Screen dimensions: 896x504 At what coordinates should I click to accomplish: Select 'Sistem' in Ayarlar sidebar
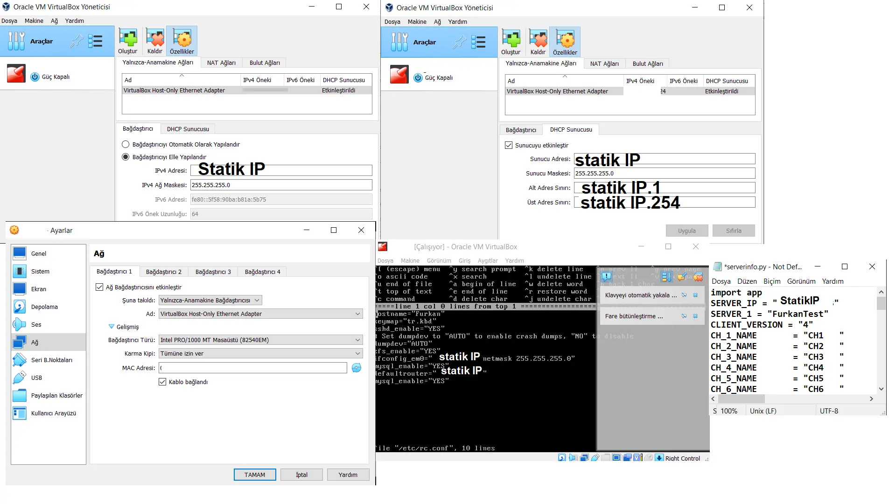click(x=49, y=271)
